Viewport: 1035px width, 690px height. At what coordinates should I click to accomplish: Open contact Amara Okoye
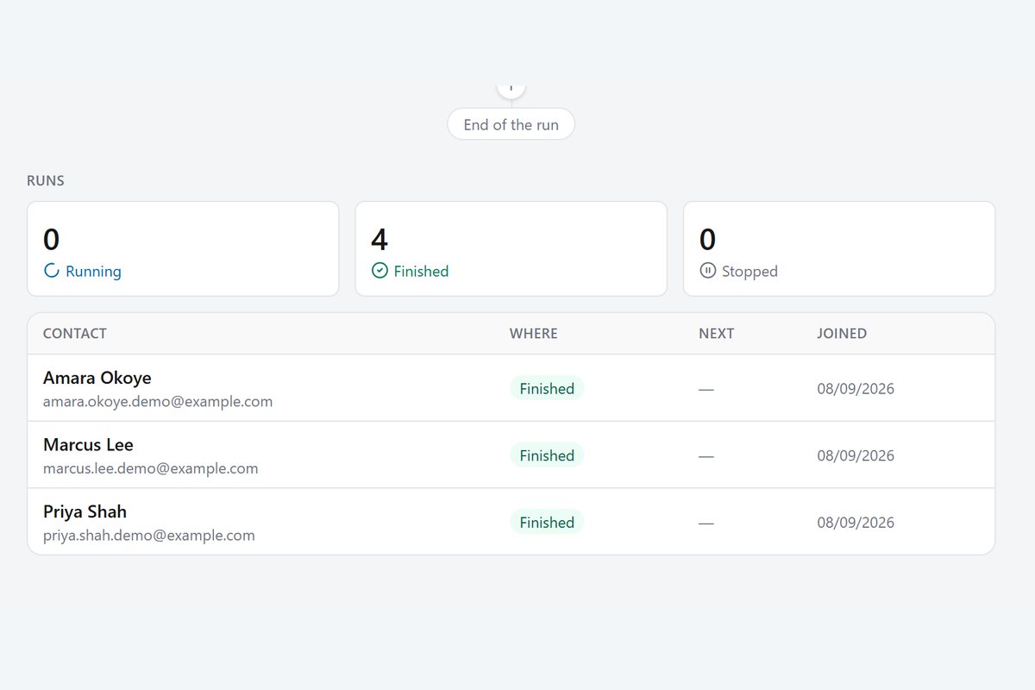[97, 378]
